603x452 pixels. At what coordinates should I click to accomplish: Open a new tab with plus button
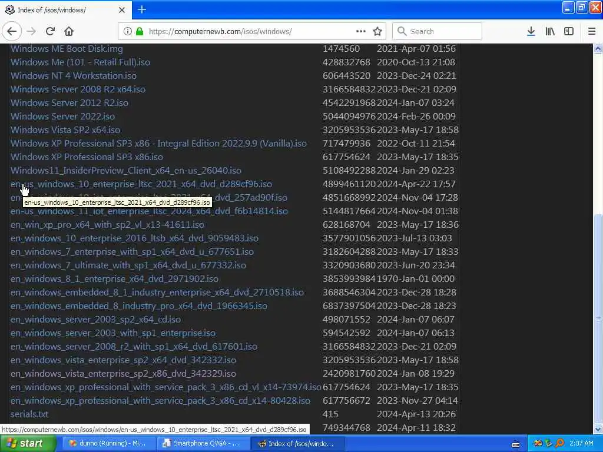(x=142, y=9)
